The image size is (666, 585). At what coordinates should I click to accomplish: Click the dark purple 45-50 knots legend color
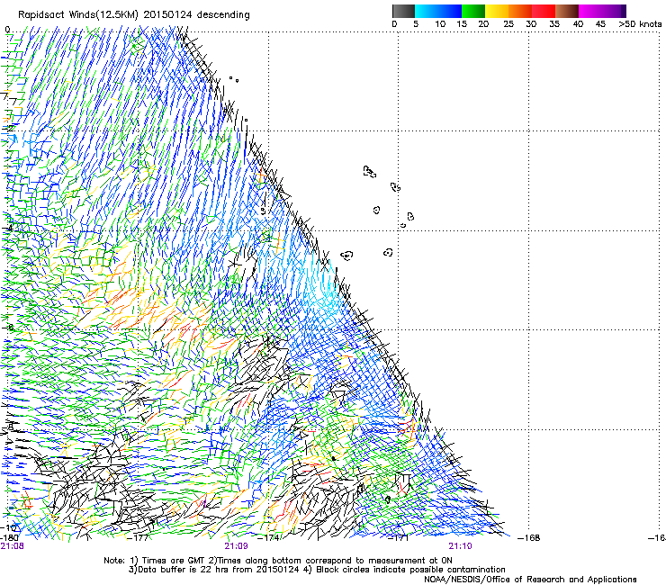pyautogui.click(x=614, y=11)
